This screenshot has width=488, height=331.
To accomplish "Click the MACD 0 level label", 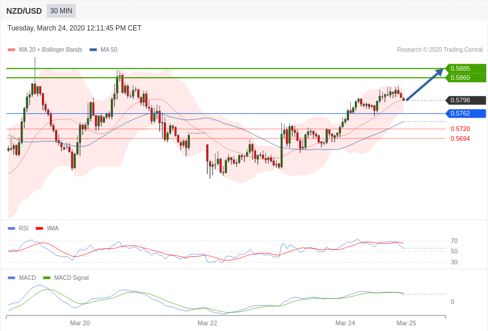I will tap(452, 302).
